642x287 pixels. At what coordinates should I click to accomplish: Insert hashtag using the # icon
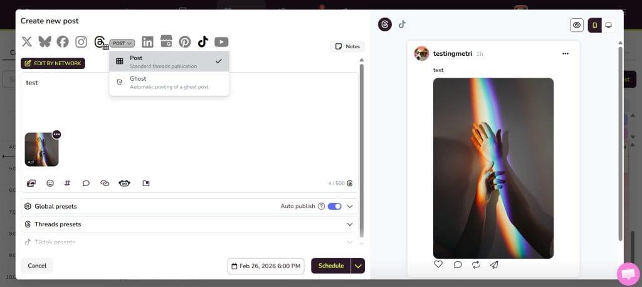68,184
